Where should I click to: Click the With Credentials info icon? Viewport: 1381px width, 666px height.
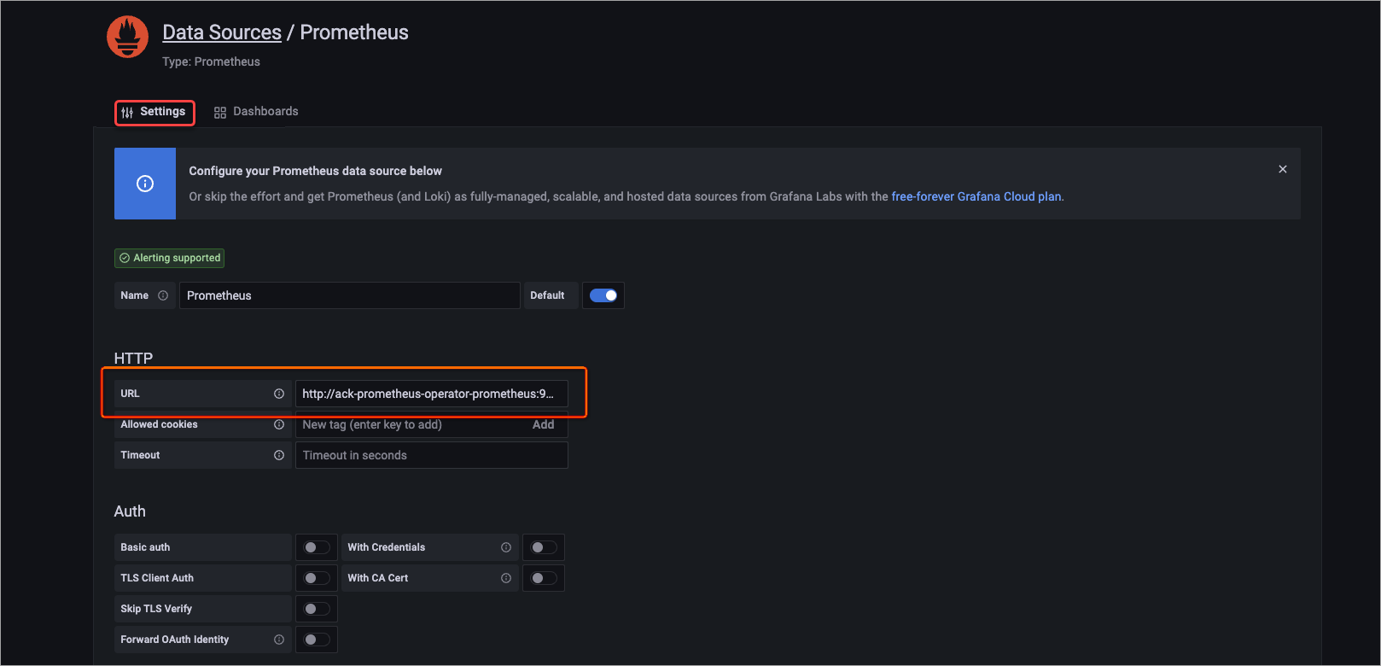point(506,547)
